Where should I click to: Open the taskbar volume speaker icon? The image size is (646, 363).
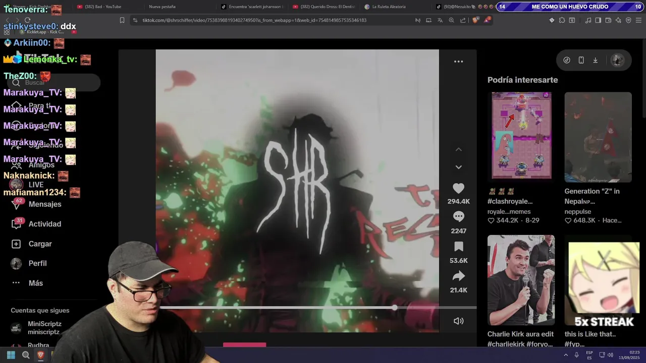click(x=610, y=355)
